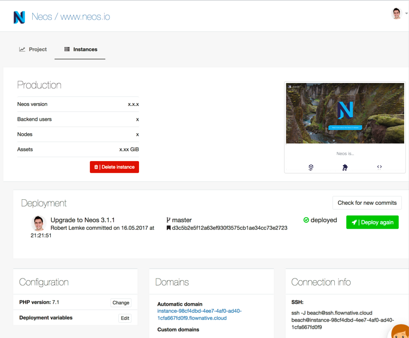Click the Project chart icon
This screenshot has height=338, width=409.
[x=22, y=49]
